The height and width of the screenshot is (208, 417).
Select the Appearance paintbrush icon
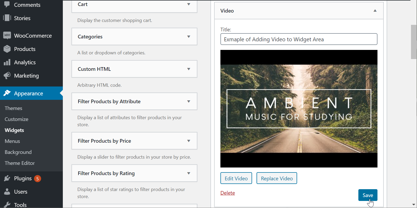point(7,93)
